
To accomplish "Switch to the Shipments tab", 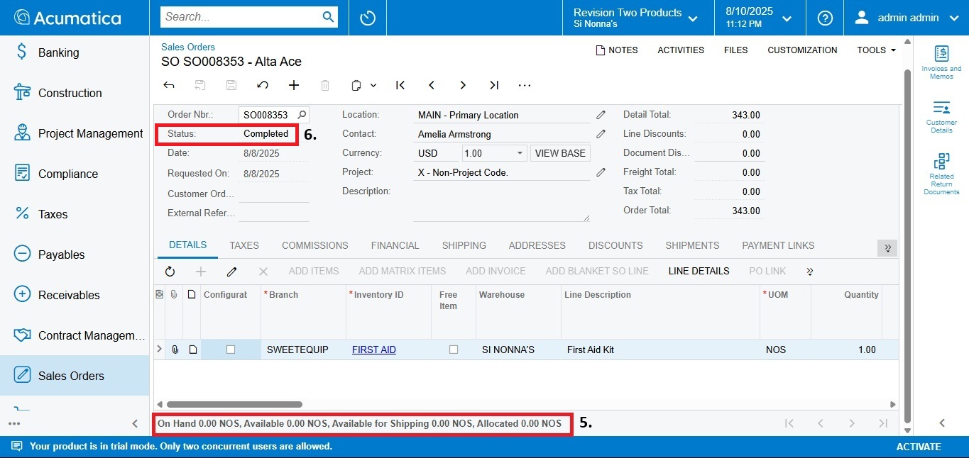I will [x=692, y=245].
